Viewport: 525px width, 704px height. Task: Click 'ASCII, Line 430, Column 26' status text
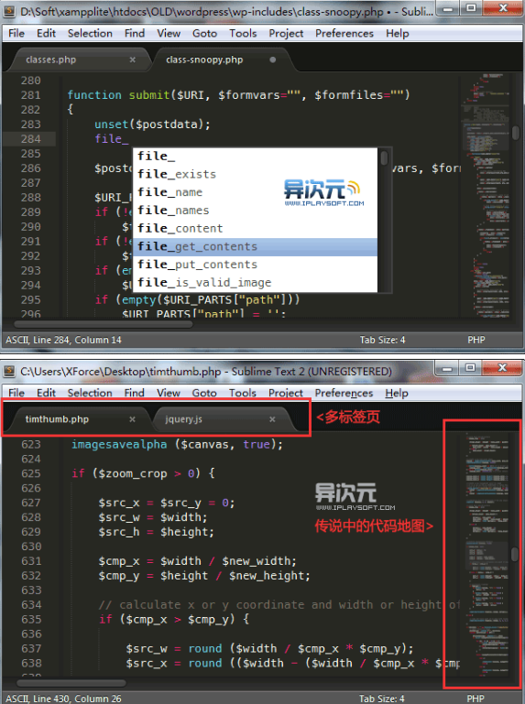[63, 699]
